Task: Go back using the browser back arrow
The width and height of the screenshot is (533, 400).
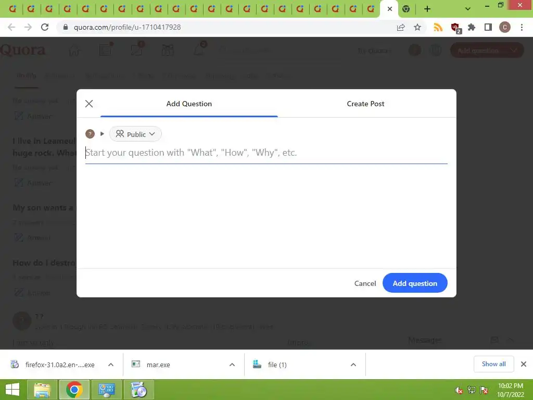Action: 11,27
